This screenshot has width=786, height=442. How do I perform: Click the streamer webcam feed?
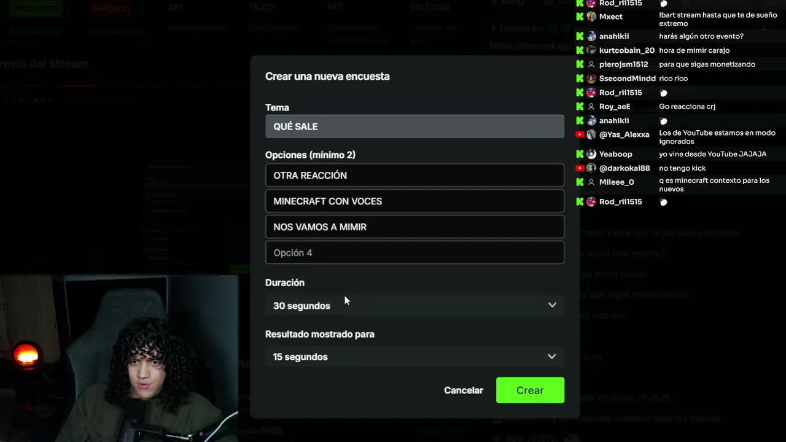coord(119,359)
